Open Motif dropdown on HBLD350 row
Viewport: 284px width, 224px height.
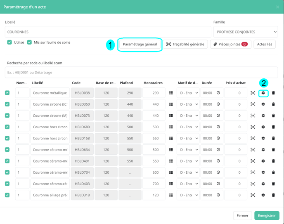coord(188,104)
